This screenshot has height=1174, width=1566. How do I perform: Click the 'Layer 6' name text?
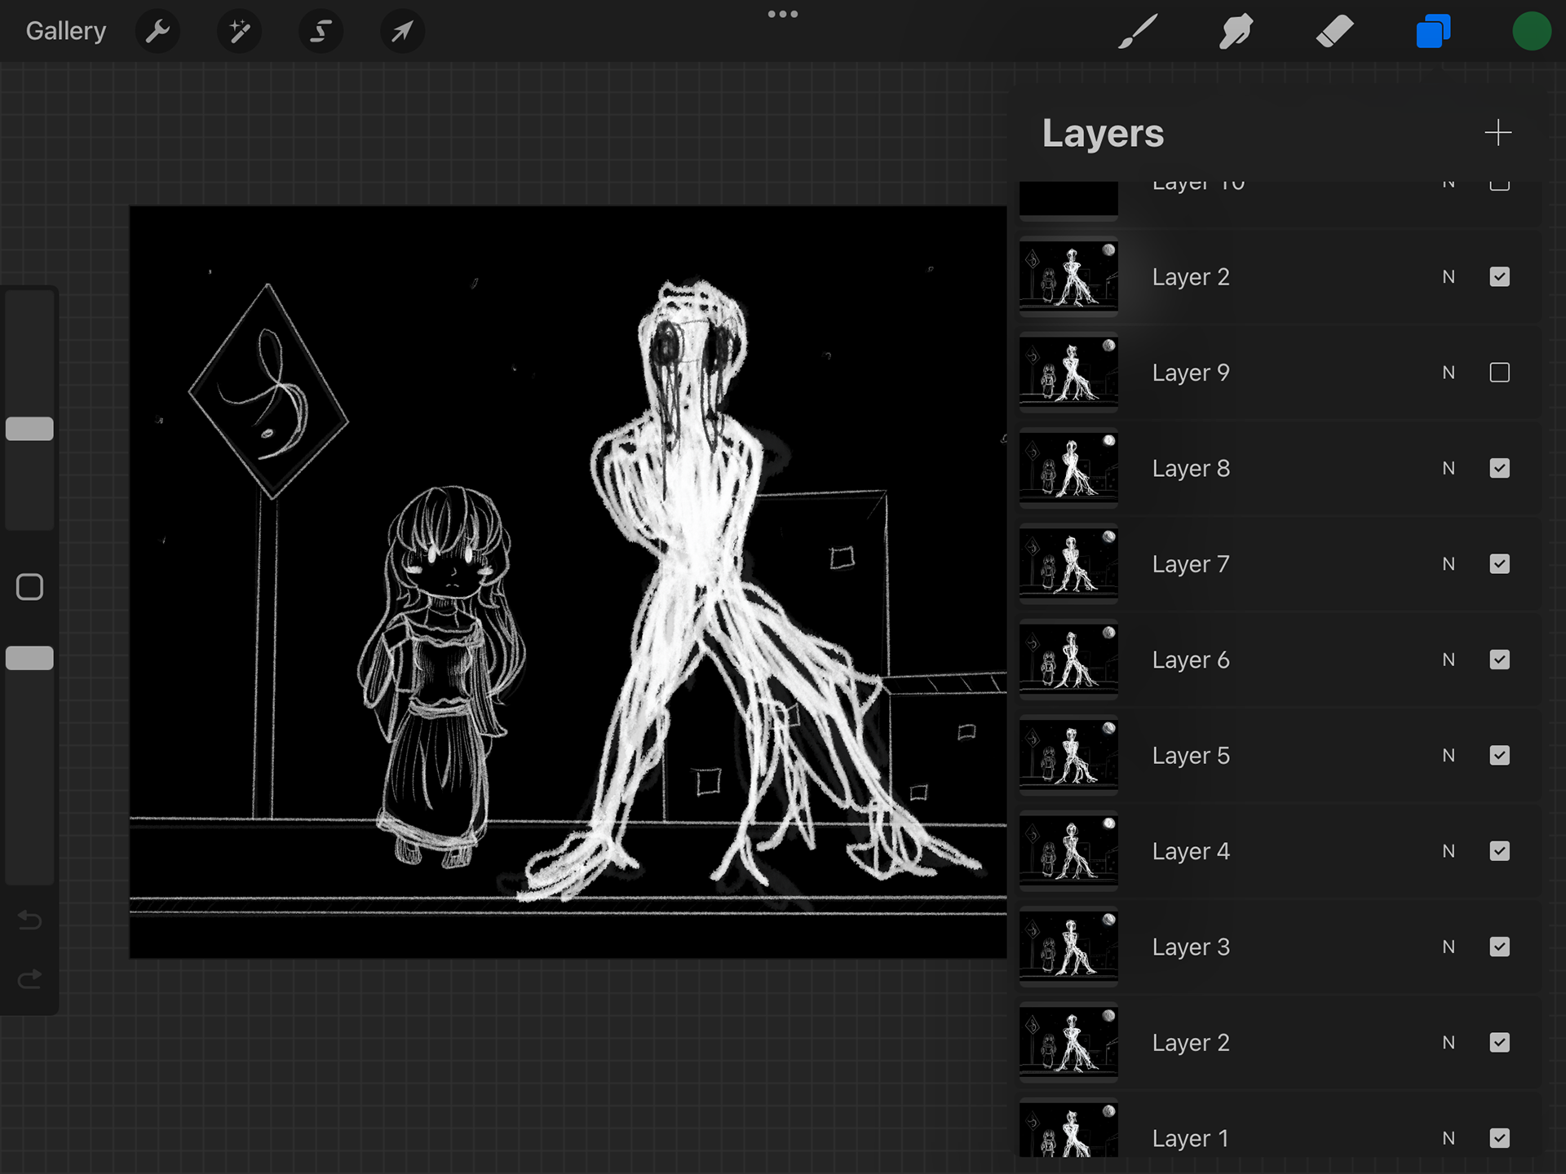click(x=1191, y=660)
